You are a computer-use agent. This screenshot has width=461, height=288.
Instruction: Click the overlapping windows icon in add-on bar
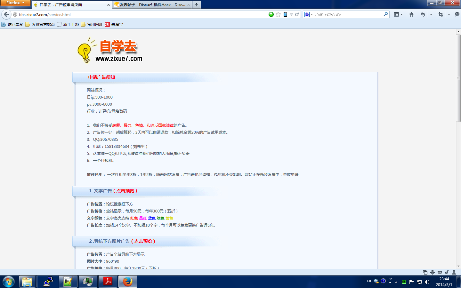[425, 272]
